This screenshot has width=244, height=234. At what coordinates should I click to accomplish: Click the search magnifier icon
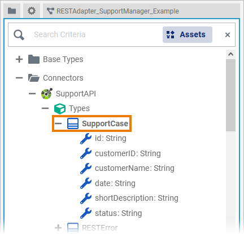(19, 35)
